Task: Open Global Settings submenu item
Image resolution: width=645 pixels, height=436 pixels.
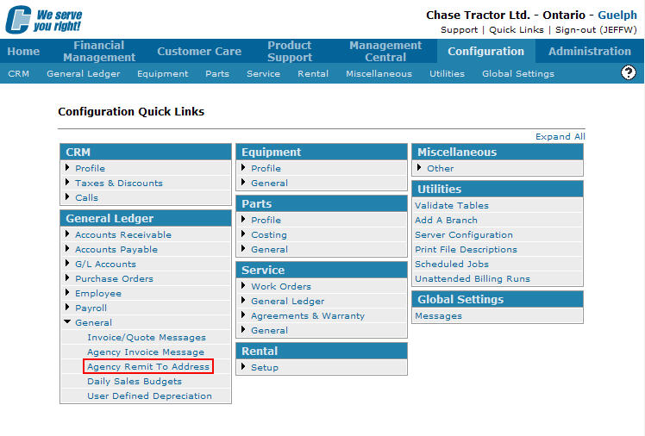Action: pyautogui.click(x=518, y=74)
